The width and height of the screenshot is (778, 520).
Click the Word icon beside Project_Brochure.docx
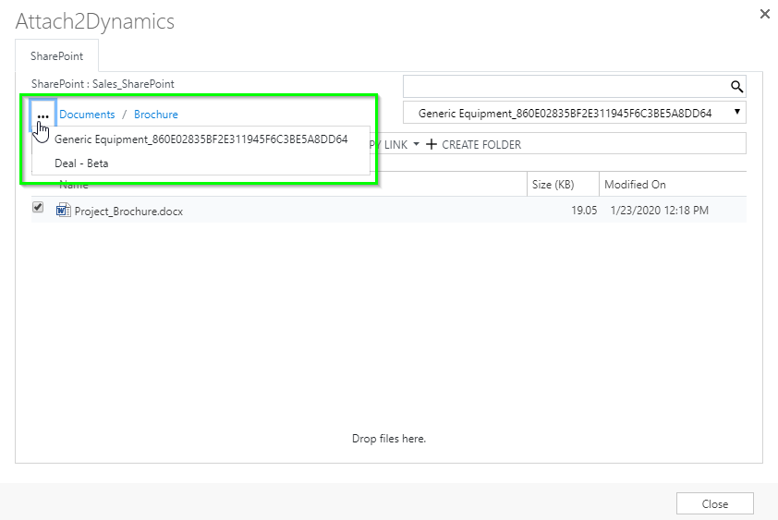[63, 211]
